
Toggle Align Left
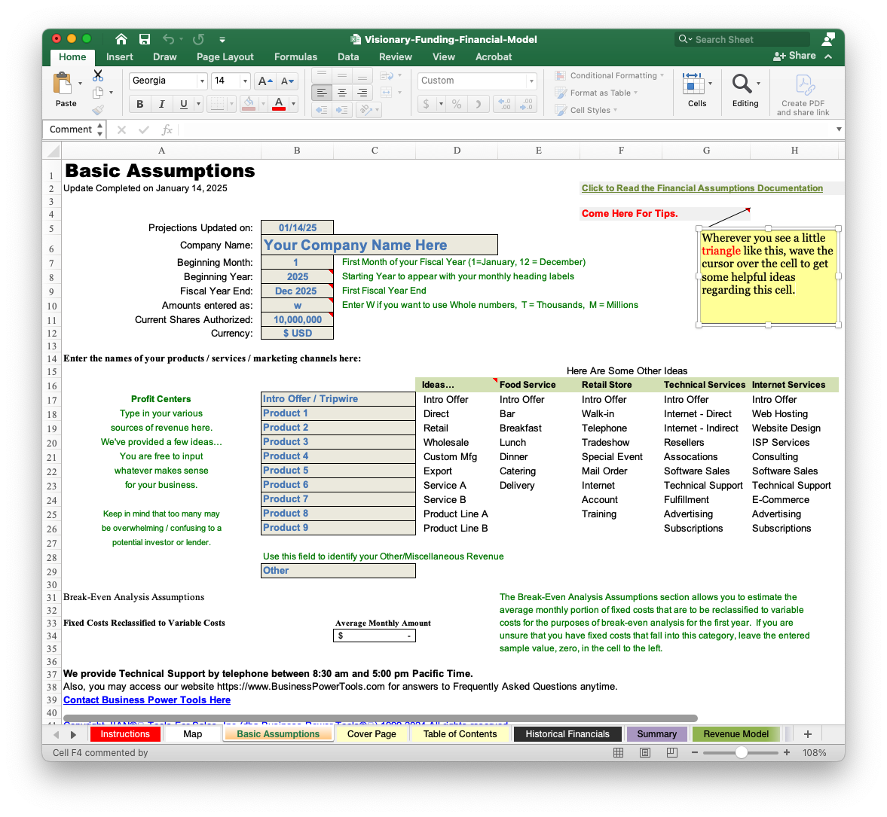click(322, 92)
